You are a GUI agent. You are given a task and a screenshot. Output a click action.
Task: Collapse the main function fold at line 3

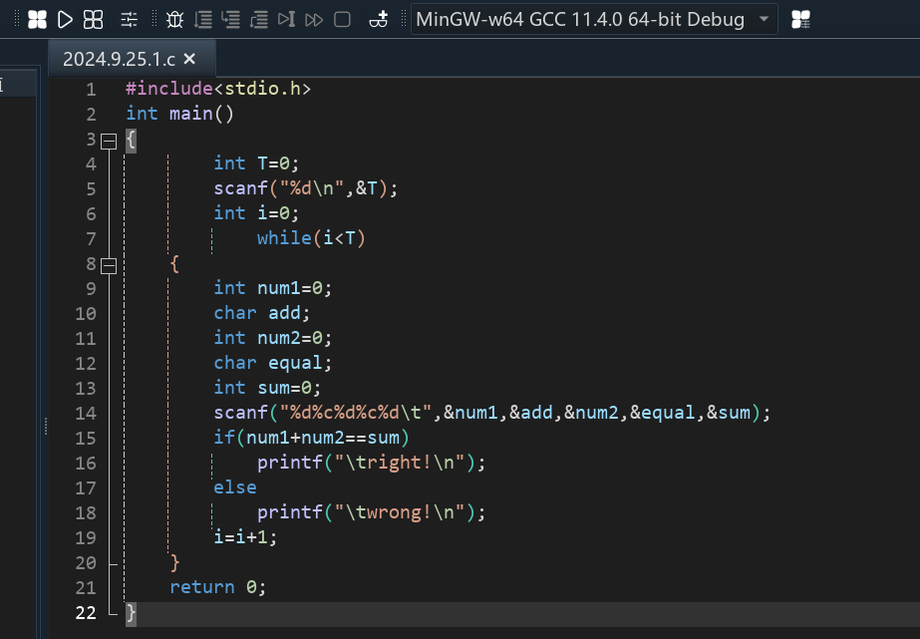pyautogui.click(x=109, y=142)
